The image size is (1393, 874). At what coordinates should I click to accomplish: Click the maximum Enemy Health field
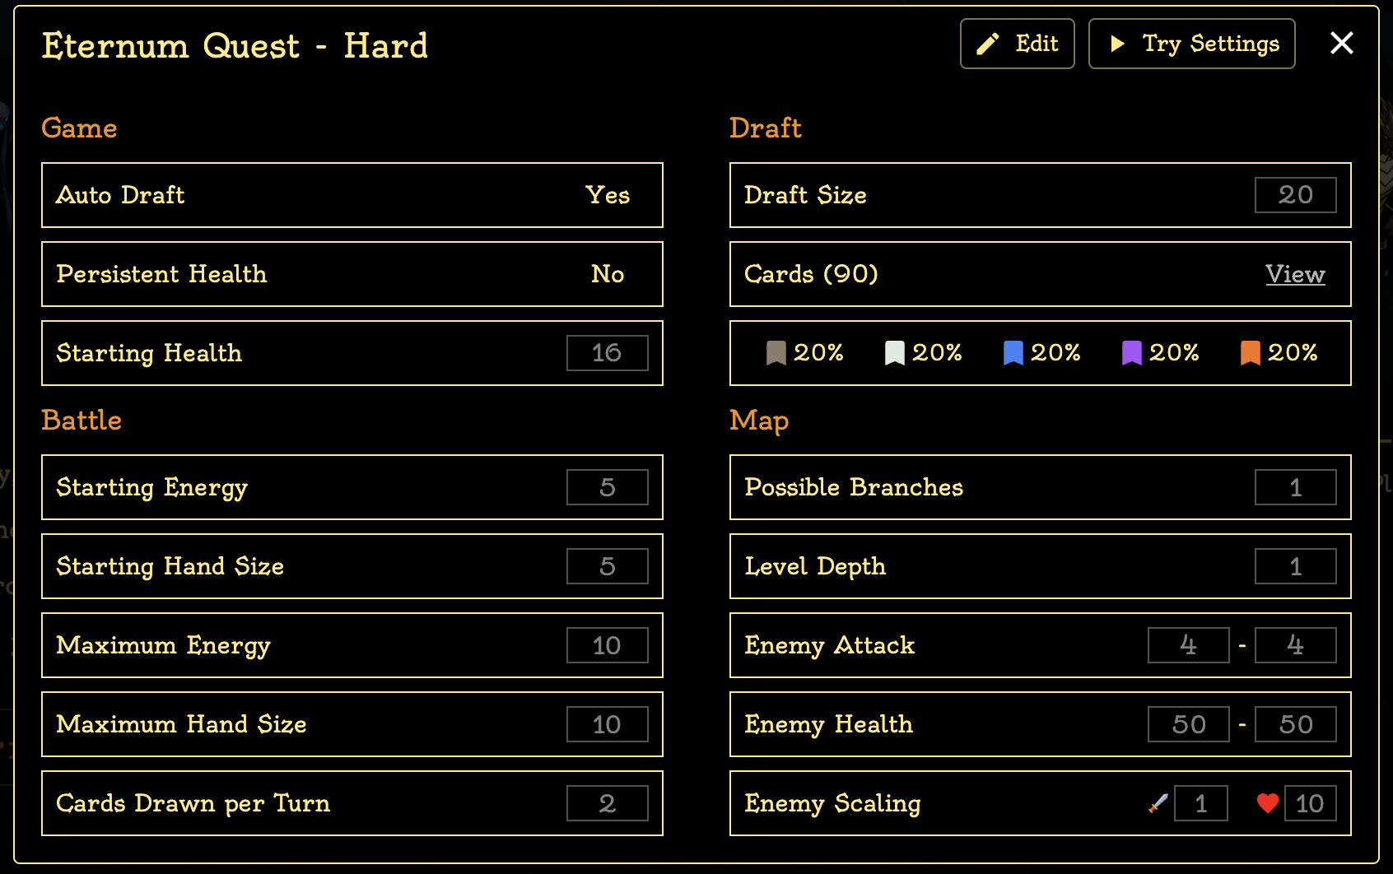(1295, 724)
